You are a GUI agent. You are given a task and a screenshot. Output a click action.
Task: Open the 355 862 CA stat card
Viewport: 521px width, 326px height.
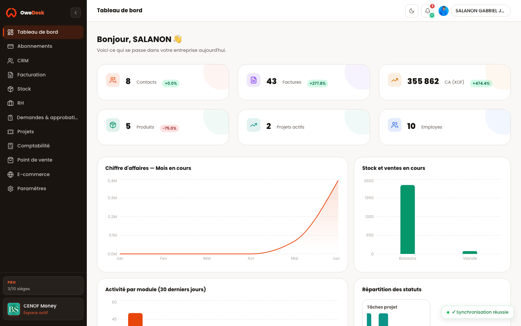coord(445,82)
